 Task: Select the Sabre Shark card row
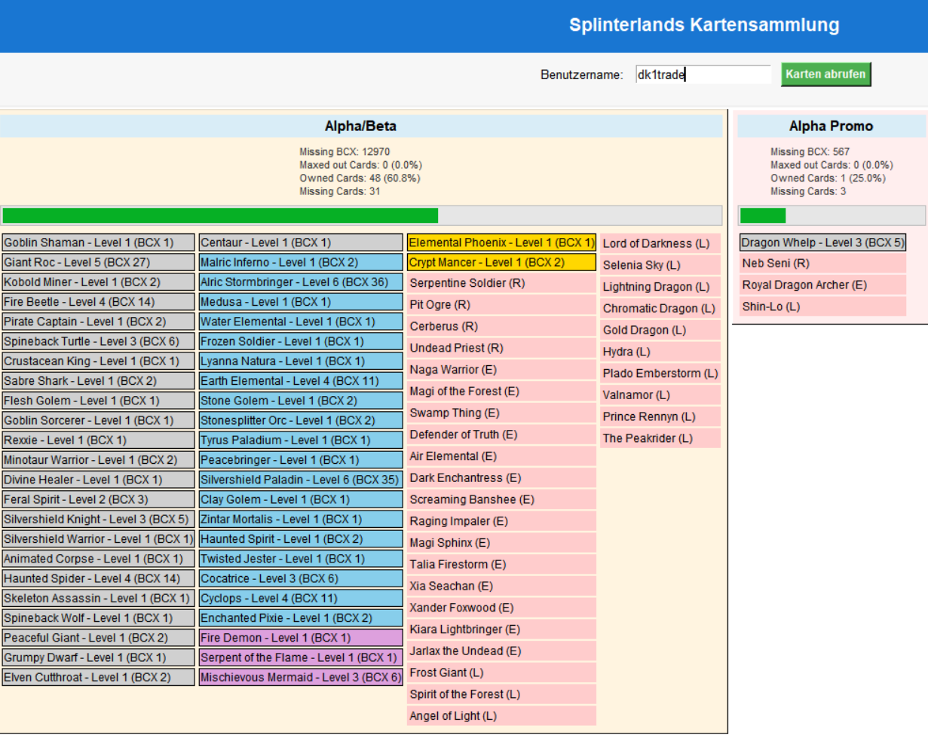[98, 381]
